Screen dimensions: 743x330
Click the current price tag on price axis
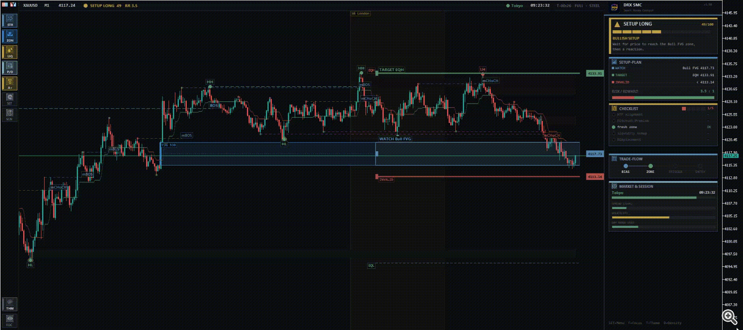731,156
